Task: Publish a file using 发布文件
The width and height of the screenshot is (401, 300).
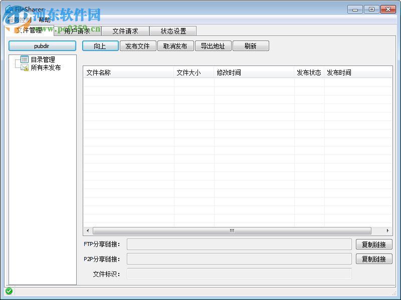Action: coord(138,45)
